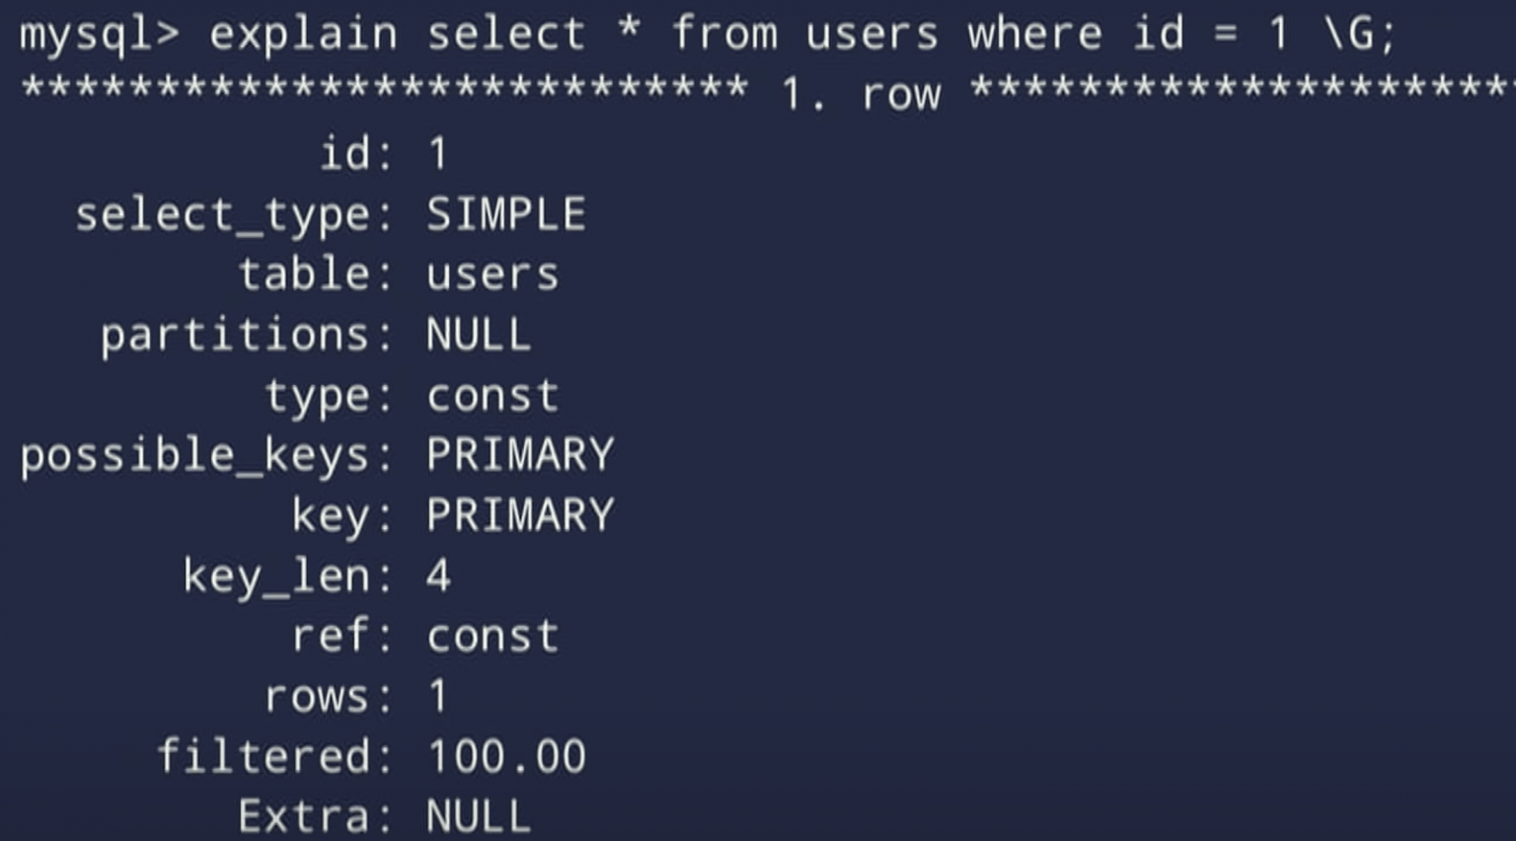Click the ref value 'const'
Screen dimensions: 1516x841
coord(493,637)
